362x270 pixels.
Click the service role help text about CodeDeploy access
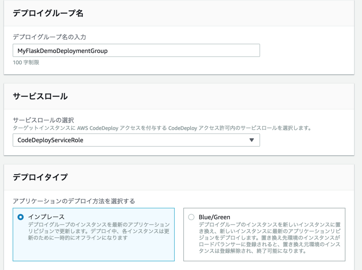[162, 128]
